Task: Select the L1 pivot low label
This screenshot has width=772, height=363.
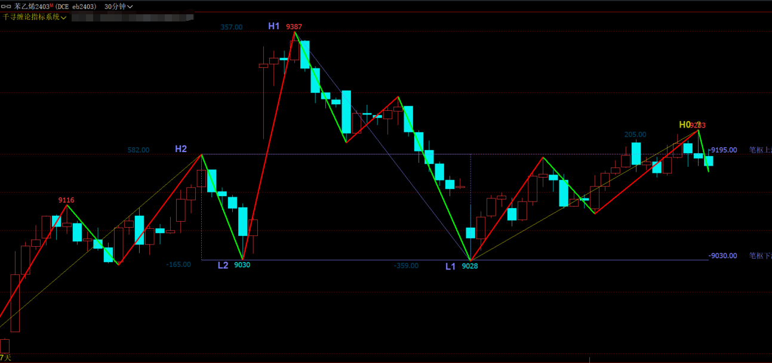Action: coord(451,266)
